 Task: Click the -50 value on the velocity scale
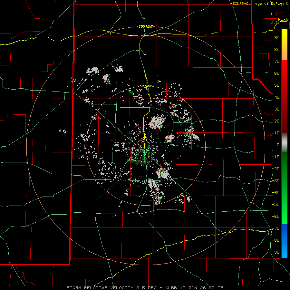275,204
